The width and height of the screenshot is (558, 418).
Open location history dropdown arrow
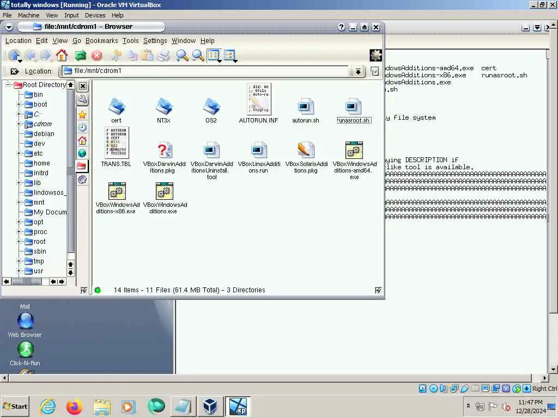[358, 71]
